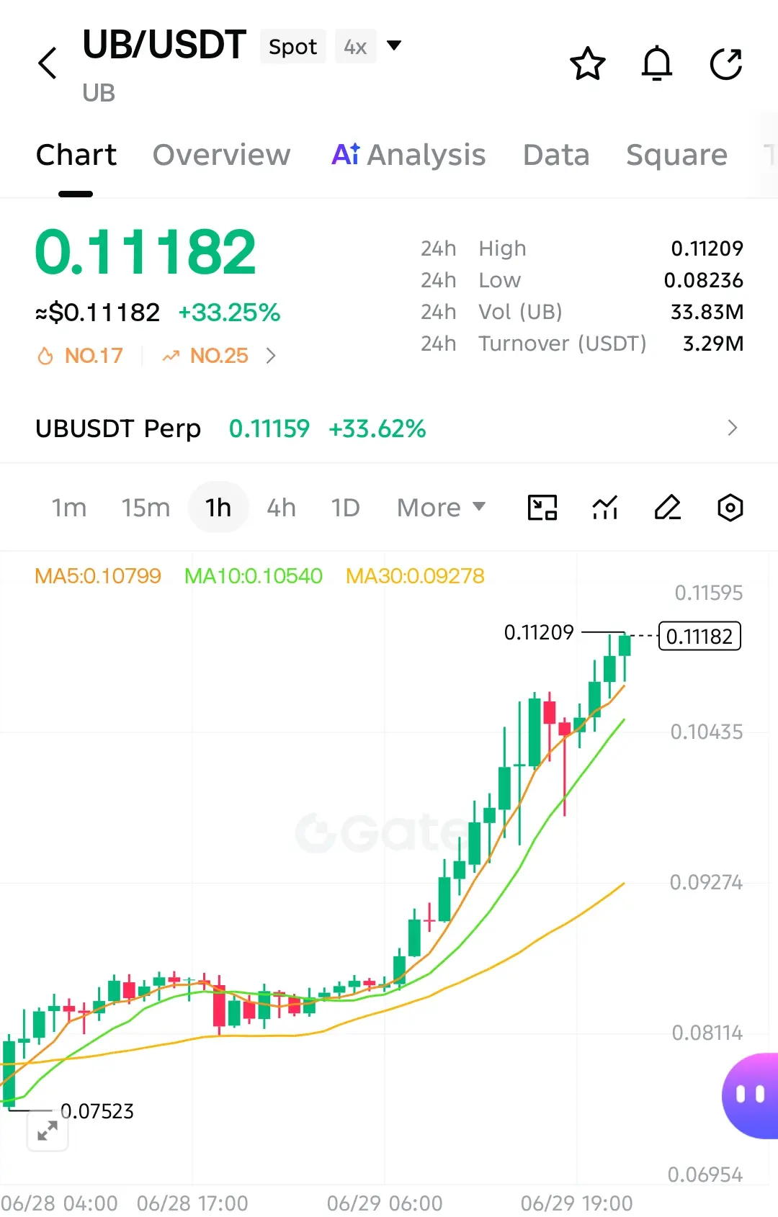Image resolution: width=778 pixels, height=1217 pixels.
Task: Open price alert bell icon
Action: tap(657, 63)
